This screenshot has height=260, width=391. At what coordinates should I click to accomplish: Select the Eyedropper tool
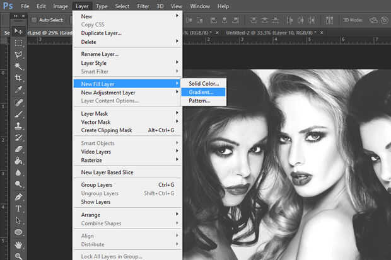18,89
